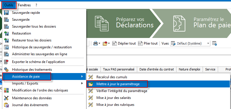Click the Mise à jour des salariés icon
231x109 pixels.
[91, 97]
